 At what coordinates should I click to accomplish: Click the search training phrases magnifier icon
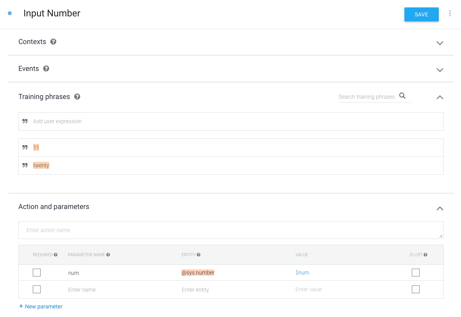402,96
